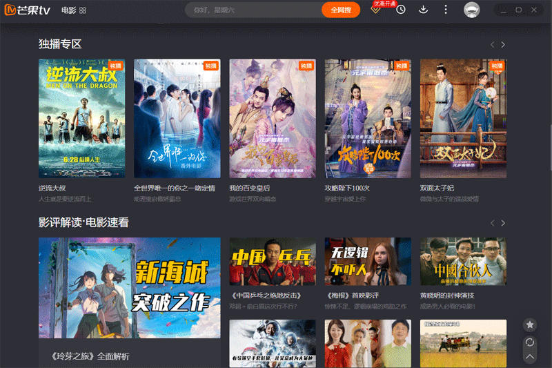Minimize the Mango TV window
The width and height of the screenshot is (552, 368).
[x=504, y=10]
